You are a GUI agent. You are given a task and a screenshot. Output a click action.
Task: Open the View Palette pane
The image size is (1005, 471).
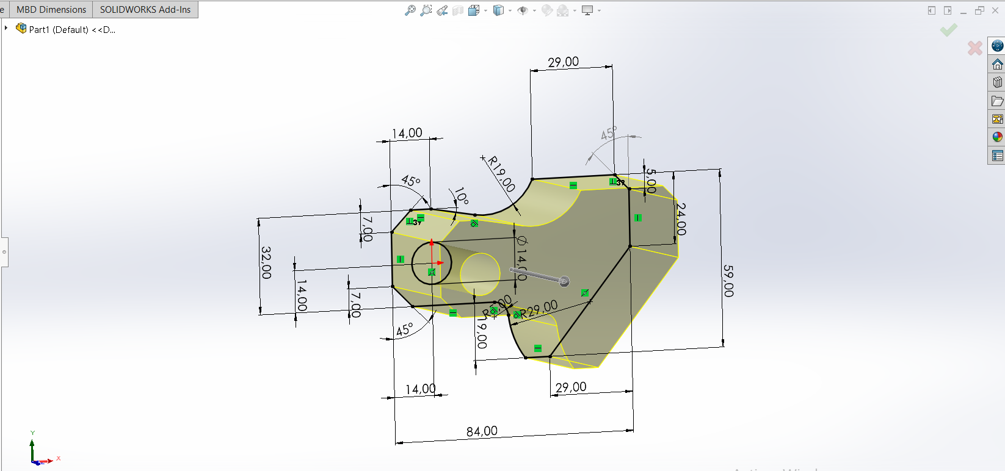pyautogui.click(x=997, y=119)
